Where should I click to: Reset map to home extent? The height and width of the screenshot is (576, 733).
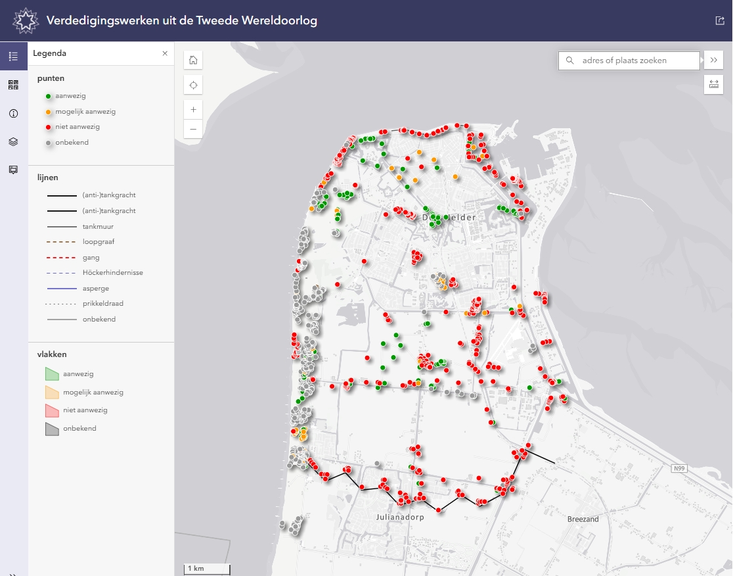(193, 60)
